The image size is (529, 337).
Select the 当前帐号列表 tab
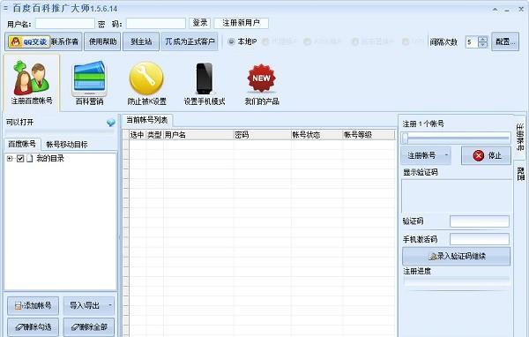click(146, 120)
